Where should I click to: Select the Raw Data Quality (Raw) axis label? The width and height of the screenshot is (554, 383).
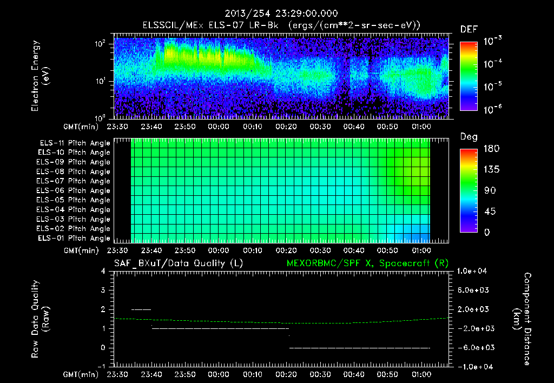pyautogui.click(x=40, y=319)
